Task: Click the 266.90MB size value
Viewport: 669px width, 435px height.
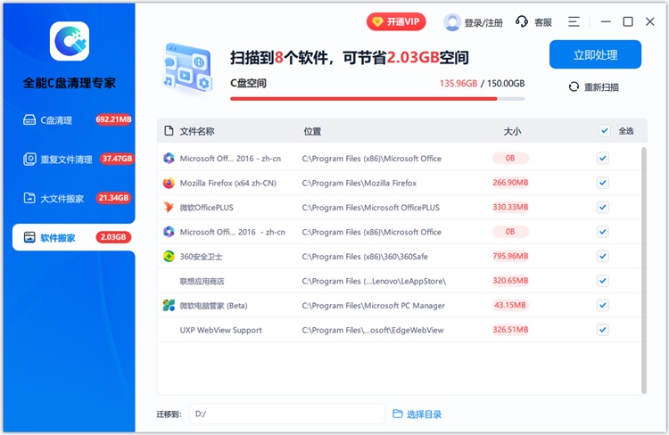Action: coord(510,183)
